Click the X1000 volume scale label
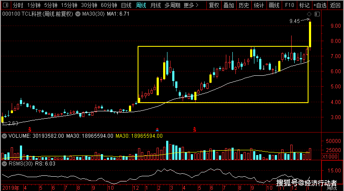This screenshot has height=191, width=344. [x=330, y=157]
